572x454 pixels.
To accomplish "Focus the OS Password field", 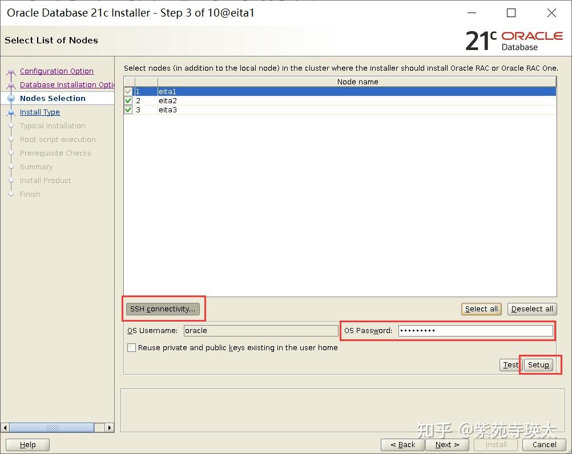I will pos(476,330).
